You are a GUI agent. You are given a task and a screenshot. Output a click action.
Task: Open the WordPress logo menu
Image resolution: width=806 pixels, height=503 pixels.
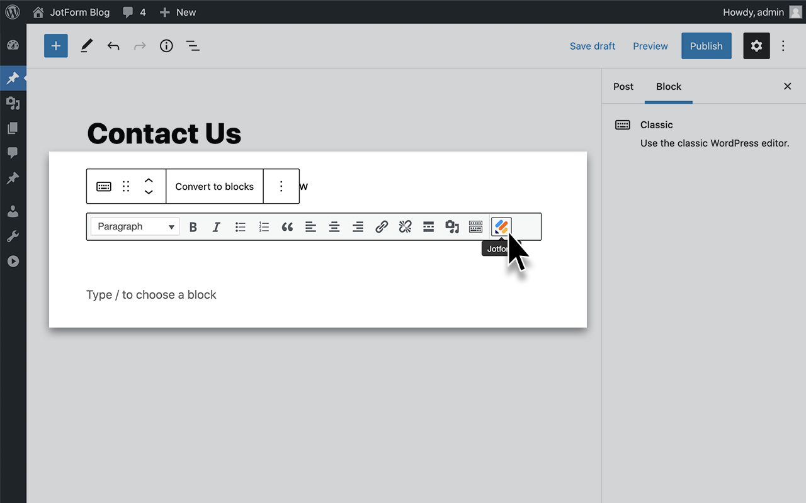pos(13,12)
